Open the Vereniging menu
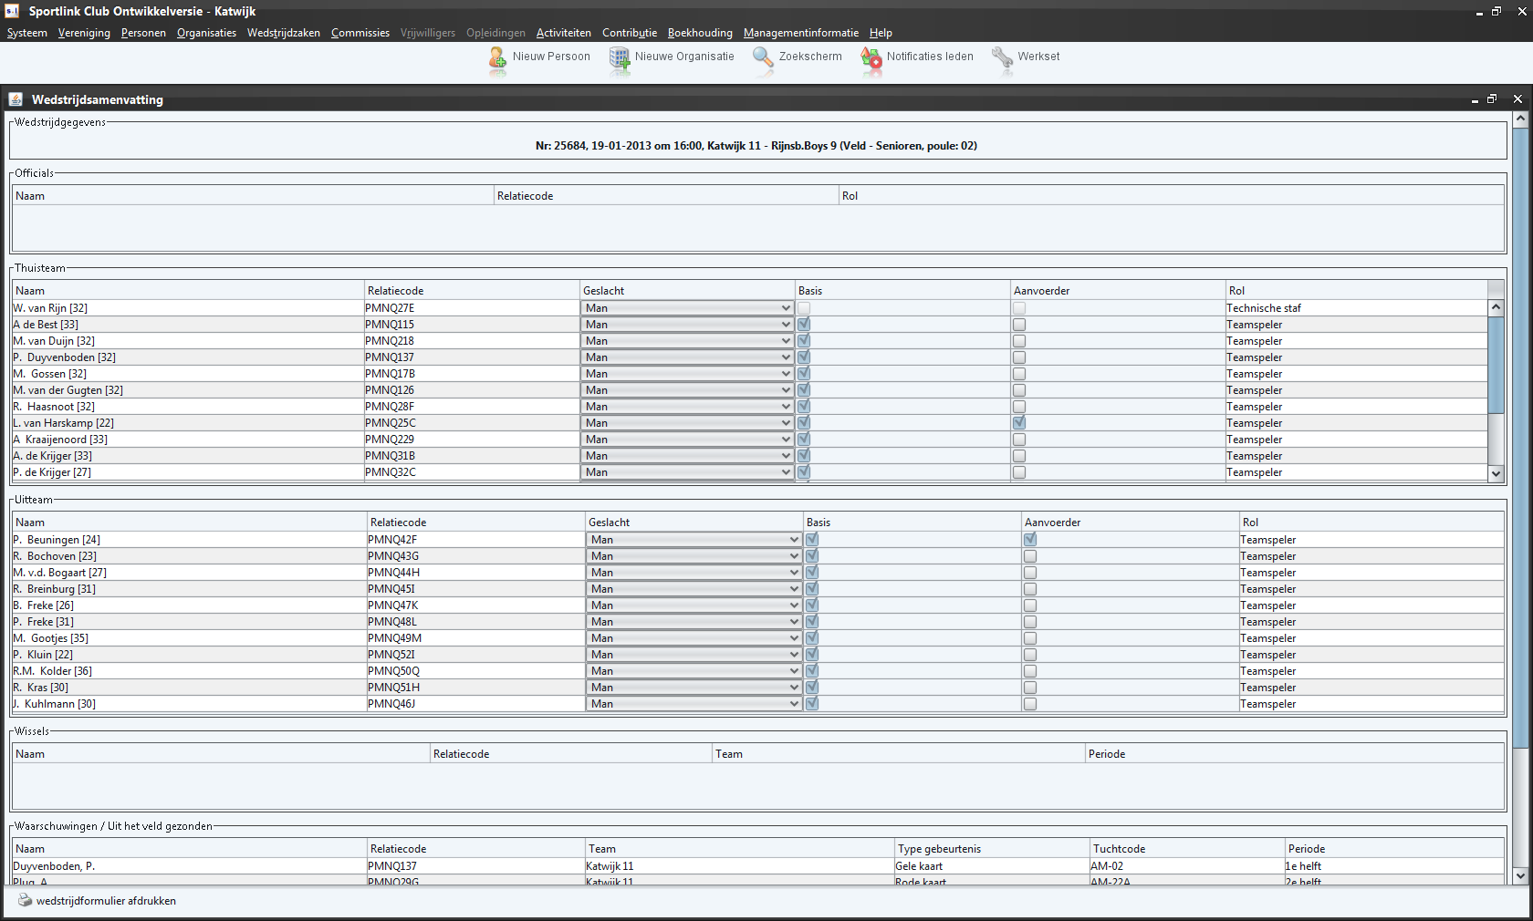This screenshot has width=1533, height=921. 84,33
